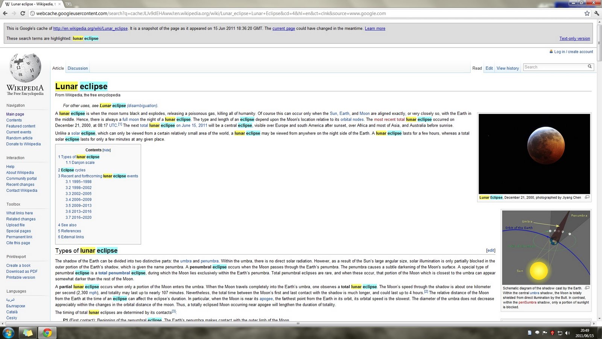Open Donate to Wikipedia link
The width and height of the screenshot is (602, 339).
pos(23,144)
